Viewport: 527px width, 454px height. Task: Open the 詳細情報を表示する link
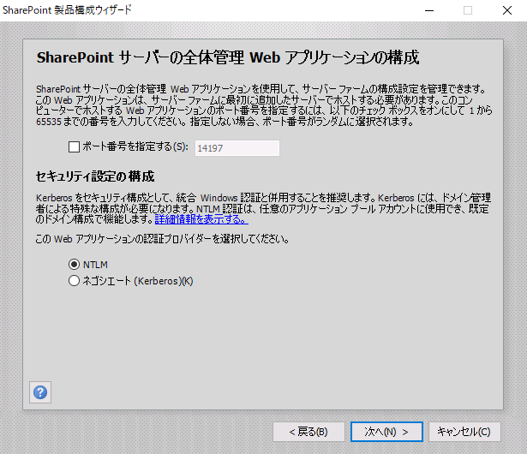click(x=201, y=219)
